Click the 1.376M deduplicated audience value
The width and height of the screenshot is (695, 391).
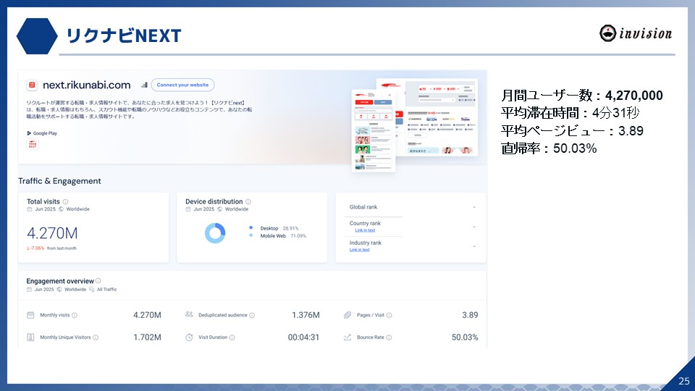[x=306, y=315]
